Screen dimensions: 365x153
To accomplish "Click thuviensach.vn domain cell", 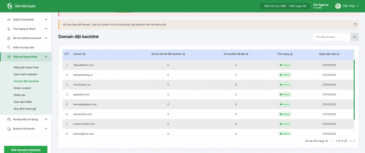I will coord(82,84).
